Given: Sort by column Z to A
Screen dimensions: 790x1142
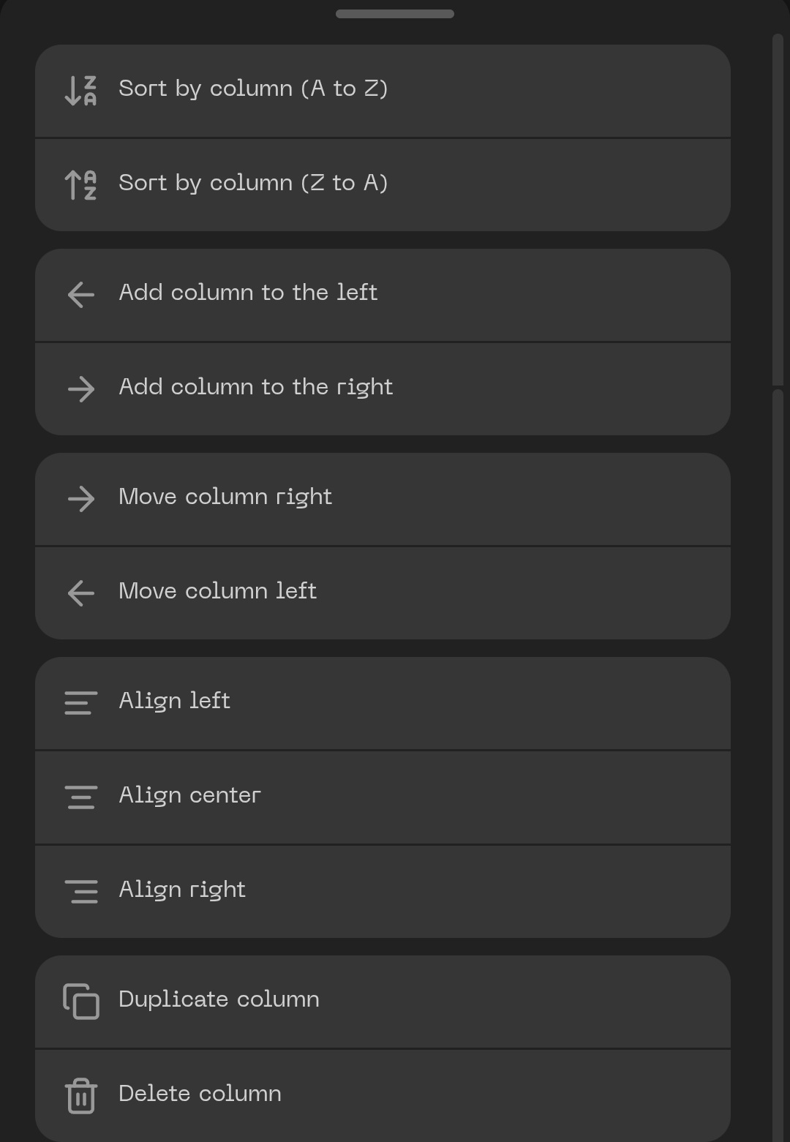Looking at the screenshot, I should [x=253, y=183].
